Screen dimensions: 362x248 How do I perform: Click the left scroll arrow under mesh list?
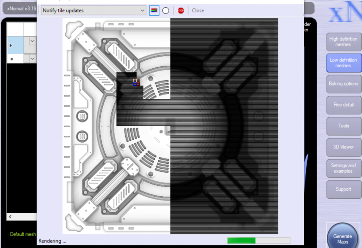10,217
